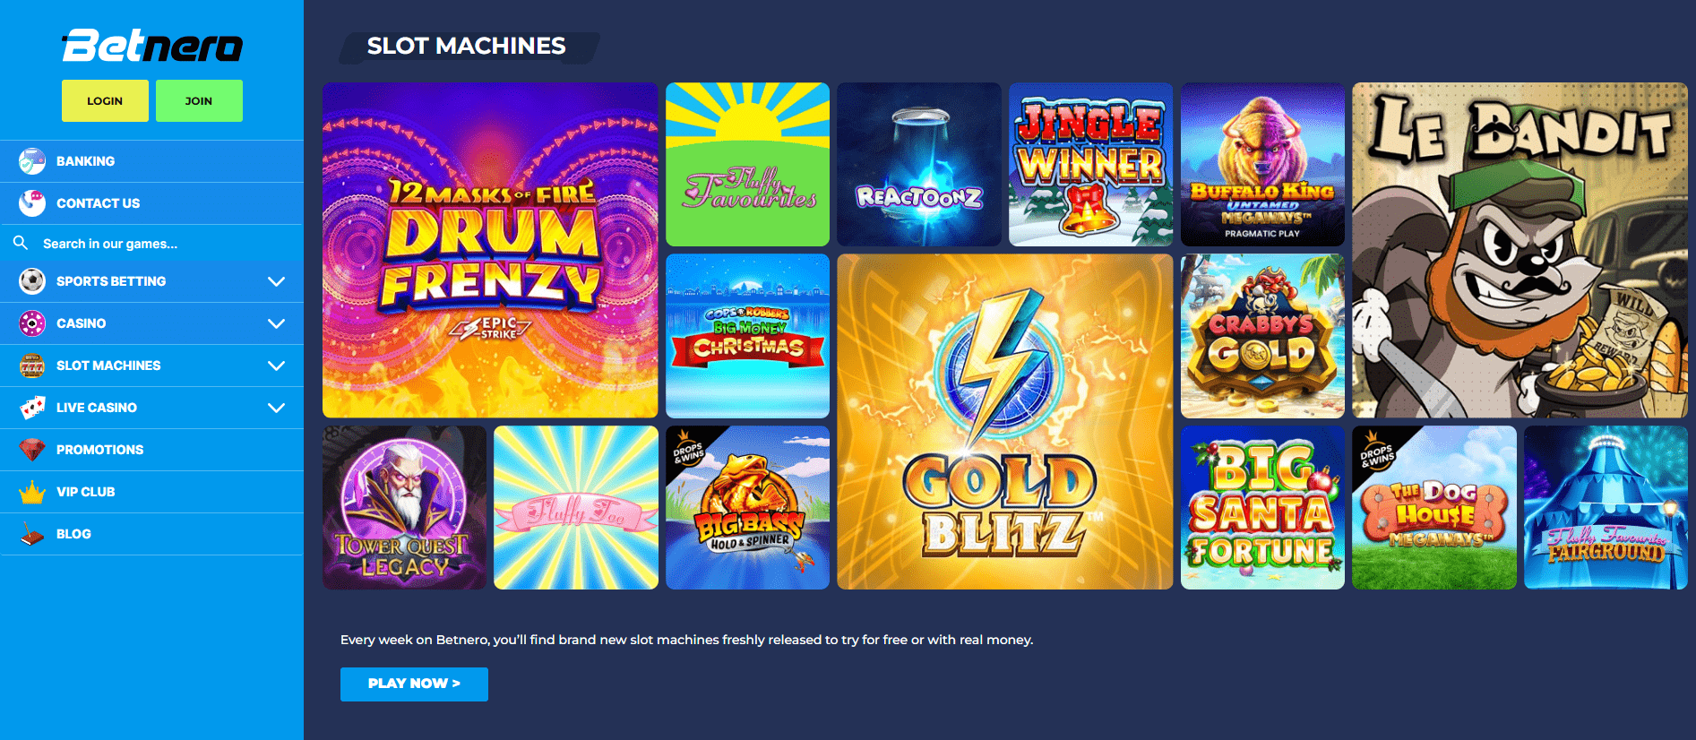Focus the Search in our games field
This screenshot has width=1696, height=740.
click(151, 243)
